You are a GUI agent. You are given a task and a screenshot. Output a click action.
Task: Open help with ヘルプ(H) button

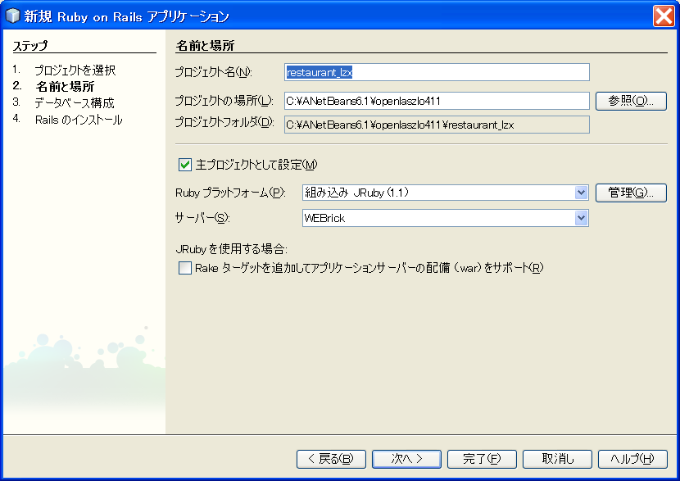click(632, 459)
